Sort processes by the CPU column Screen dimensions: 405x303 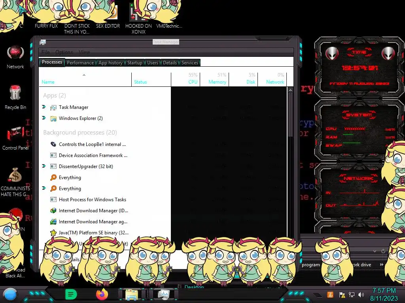tap(185, 79)
